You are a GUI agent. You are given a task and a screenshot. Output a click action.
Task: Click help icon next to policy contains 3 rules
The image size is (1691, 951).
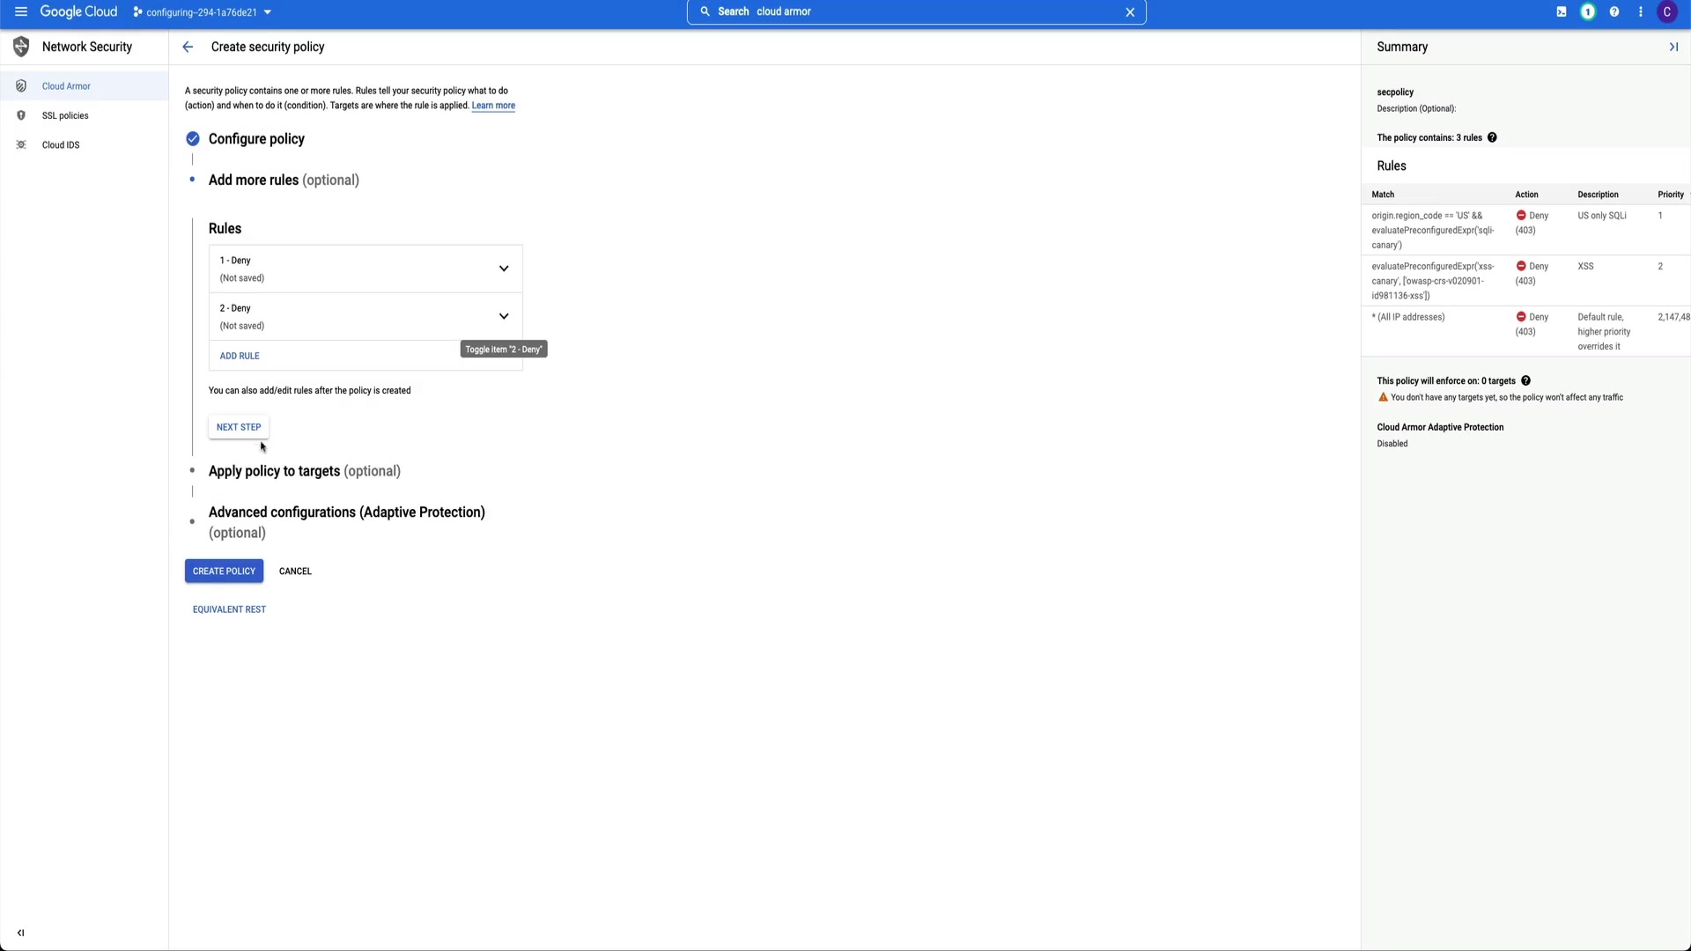1492,137
